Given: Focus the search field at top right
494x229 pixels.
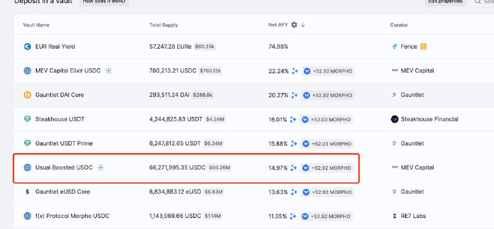Looking at the screenshot, I should [484, 2].
